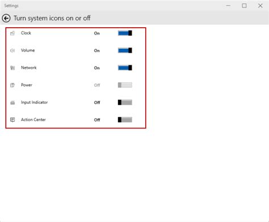Image resolution: width=269 pixels, height=222 pixels.
Task: Select the Action Center label
Action: [x=33, y=119]
